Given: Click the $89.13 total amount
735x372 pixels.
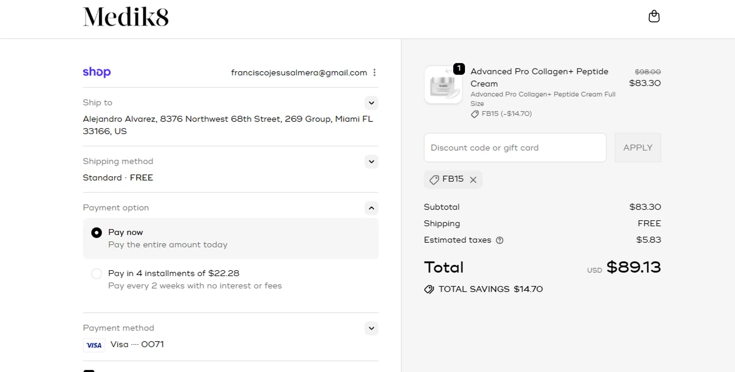Looking at the screenshot, I should (634, 267).
